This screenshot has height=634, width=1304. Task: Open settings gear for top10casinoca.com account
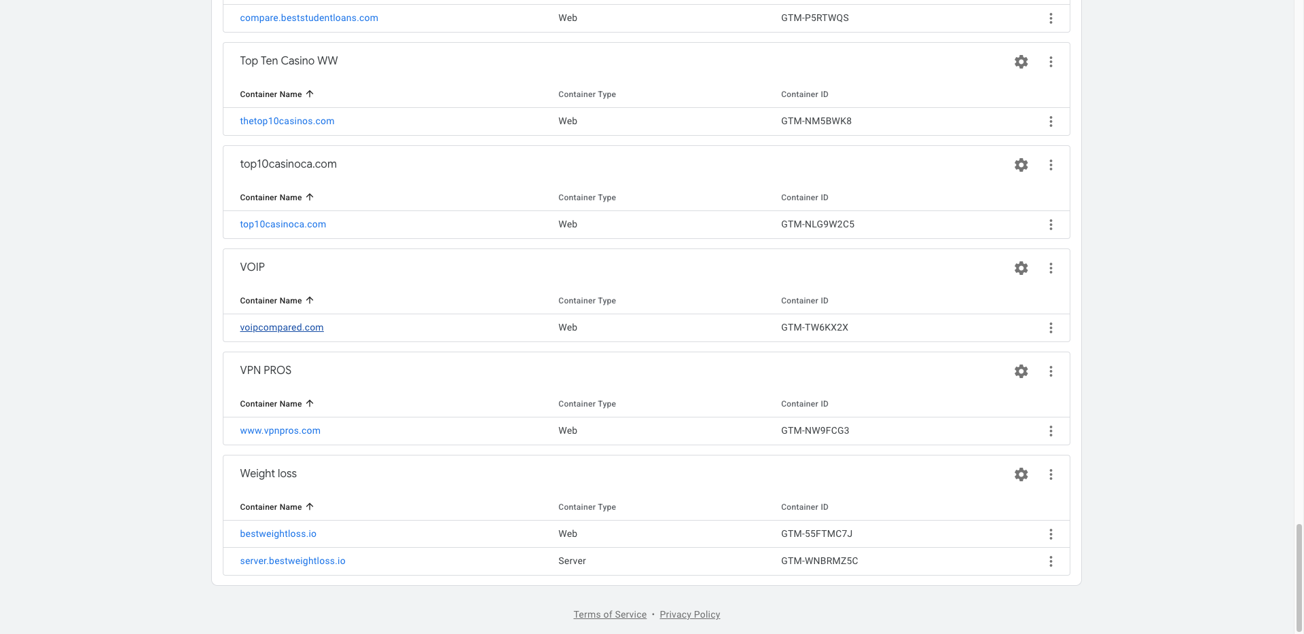pos(1021,165)
